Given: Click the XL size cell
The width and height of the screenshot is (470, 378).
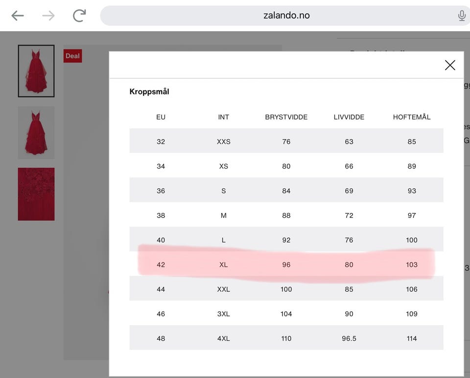Looking at the screenshot, I should coord(224,264).
